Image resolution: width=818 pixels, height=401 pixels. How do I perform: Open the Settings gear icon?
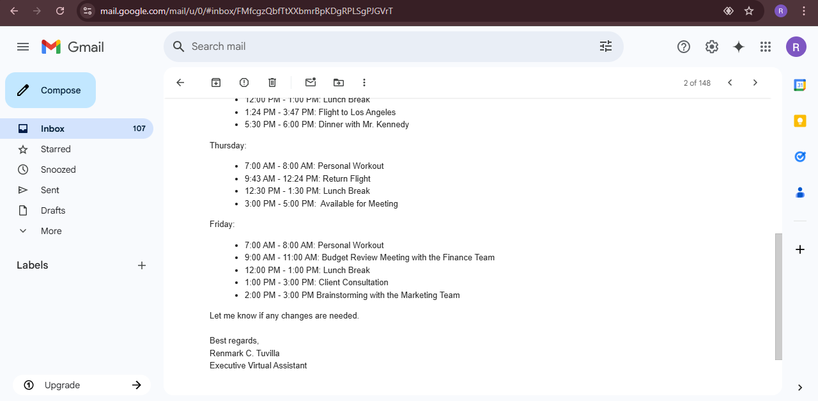(712, 47)
